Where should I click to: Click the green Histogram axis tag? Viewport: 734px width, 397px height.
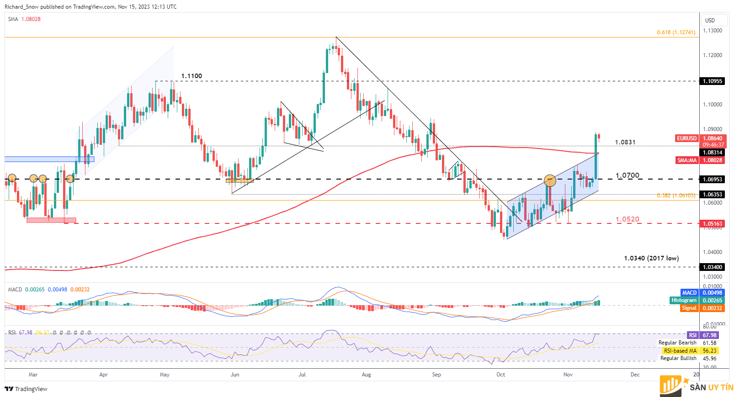point(684,300)
